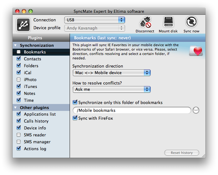Enable the SMS reader plugin checkbox
218x175 pixels.
[19, 135]
